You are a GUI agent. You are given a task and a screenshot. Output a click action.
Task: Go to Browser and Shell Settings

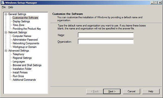27,65
